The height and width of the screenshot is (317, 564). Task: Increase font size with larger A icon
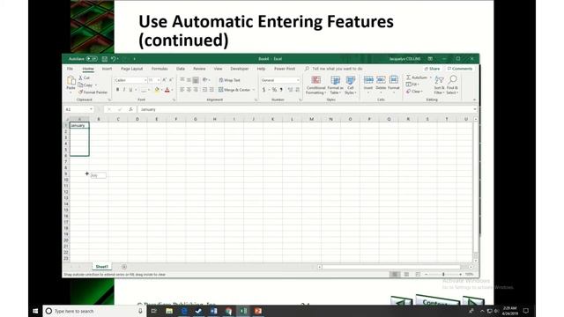pyautogui.click(x=164, y=80)
